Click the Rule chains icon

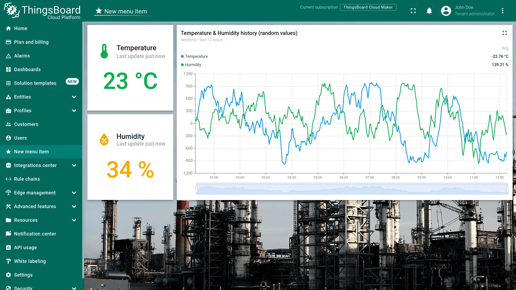[x=8, y=179]
